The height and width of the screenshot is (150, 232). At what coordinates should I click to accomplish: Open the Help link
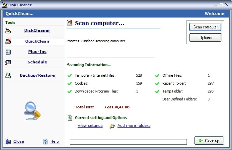tap(54, 141)
